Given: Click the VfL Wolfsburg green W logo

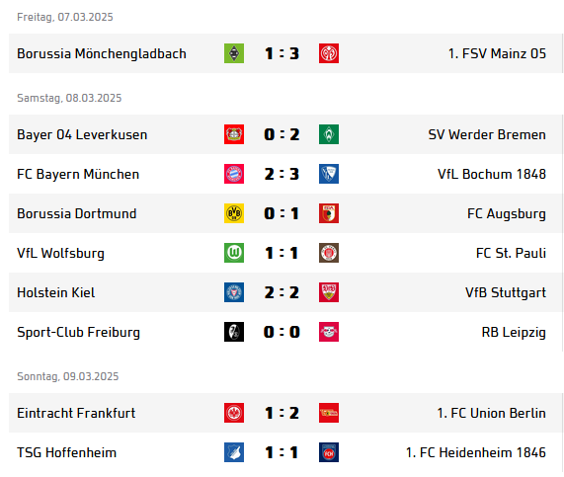Looking at the screenshot, I should tap(234, 253).
